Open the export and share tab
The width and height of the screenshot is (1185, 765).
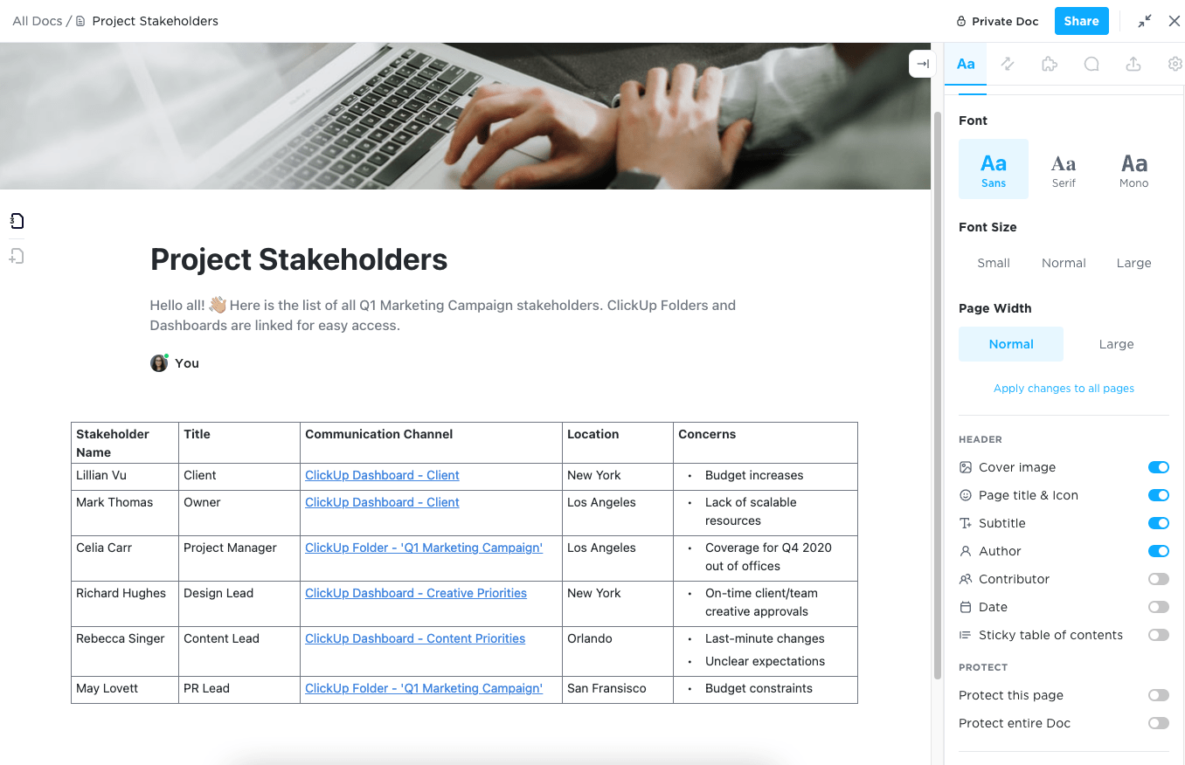(1133, 64)
